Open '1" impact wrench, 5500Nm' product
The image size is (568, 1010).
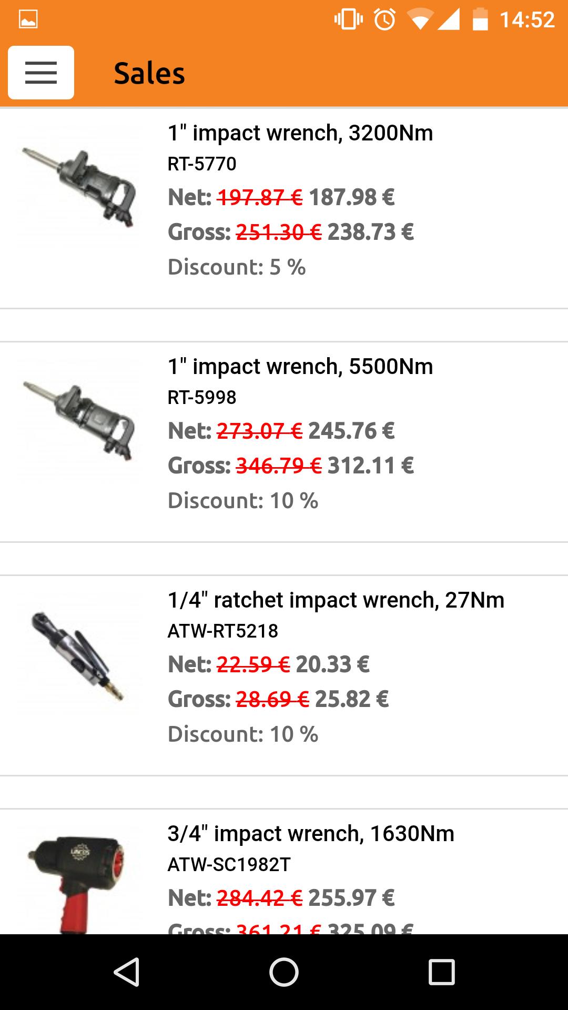click(x=300, y=367)
